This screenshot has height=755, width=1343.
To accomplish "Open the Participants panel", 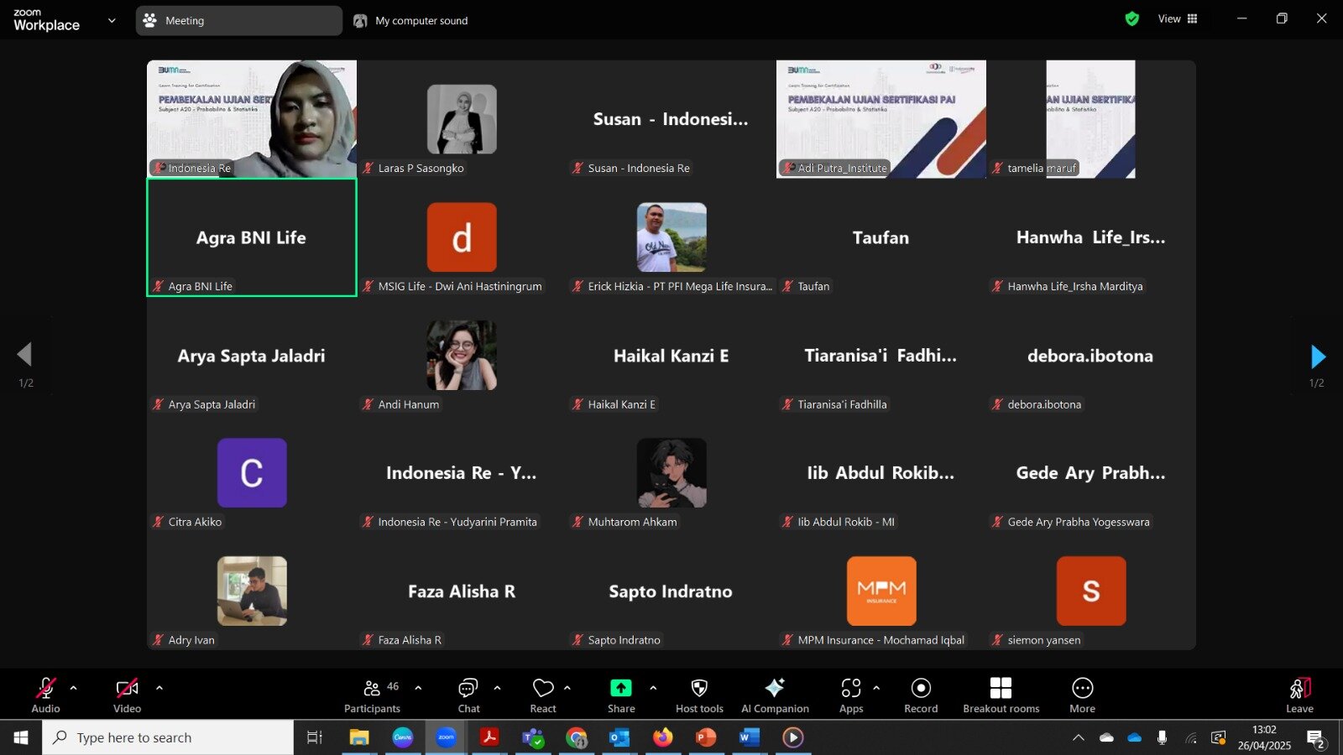I will 372,695.
